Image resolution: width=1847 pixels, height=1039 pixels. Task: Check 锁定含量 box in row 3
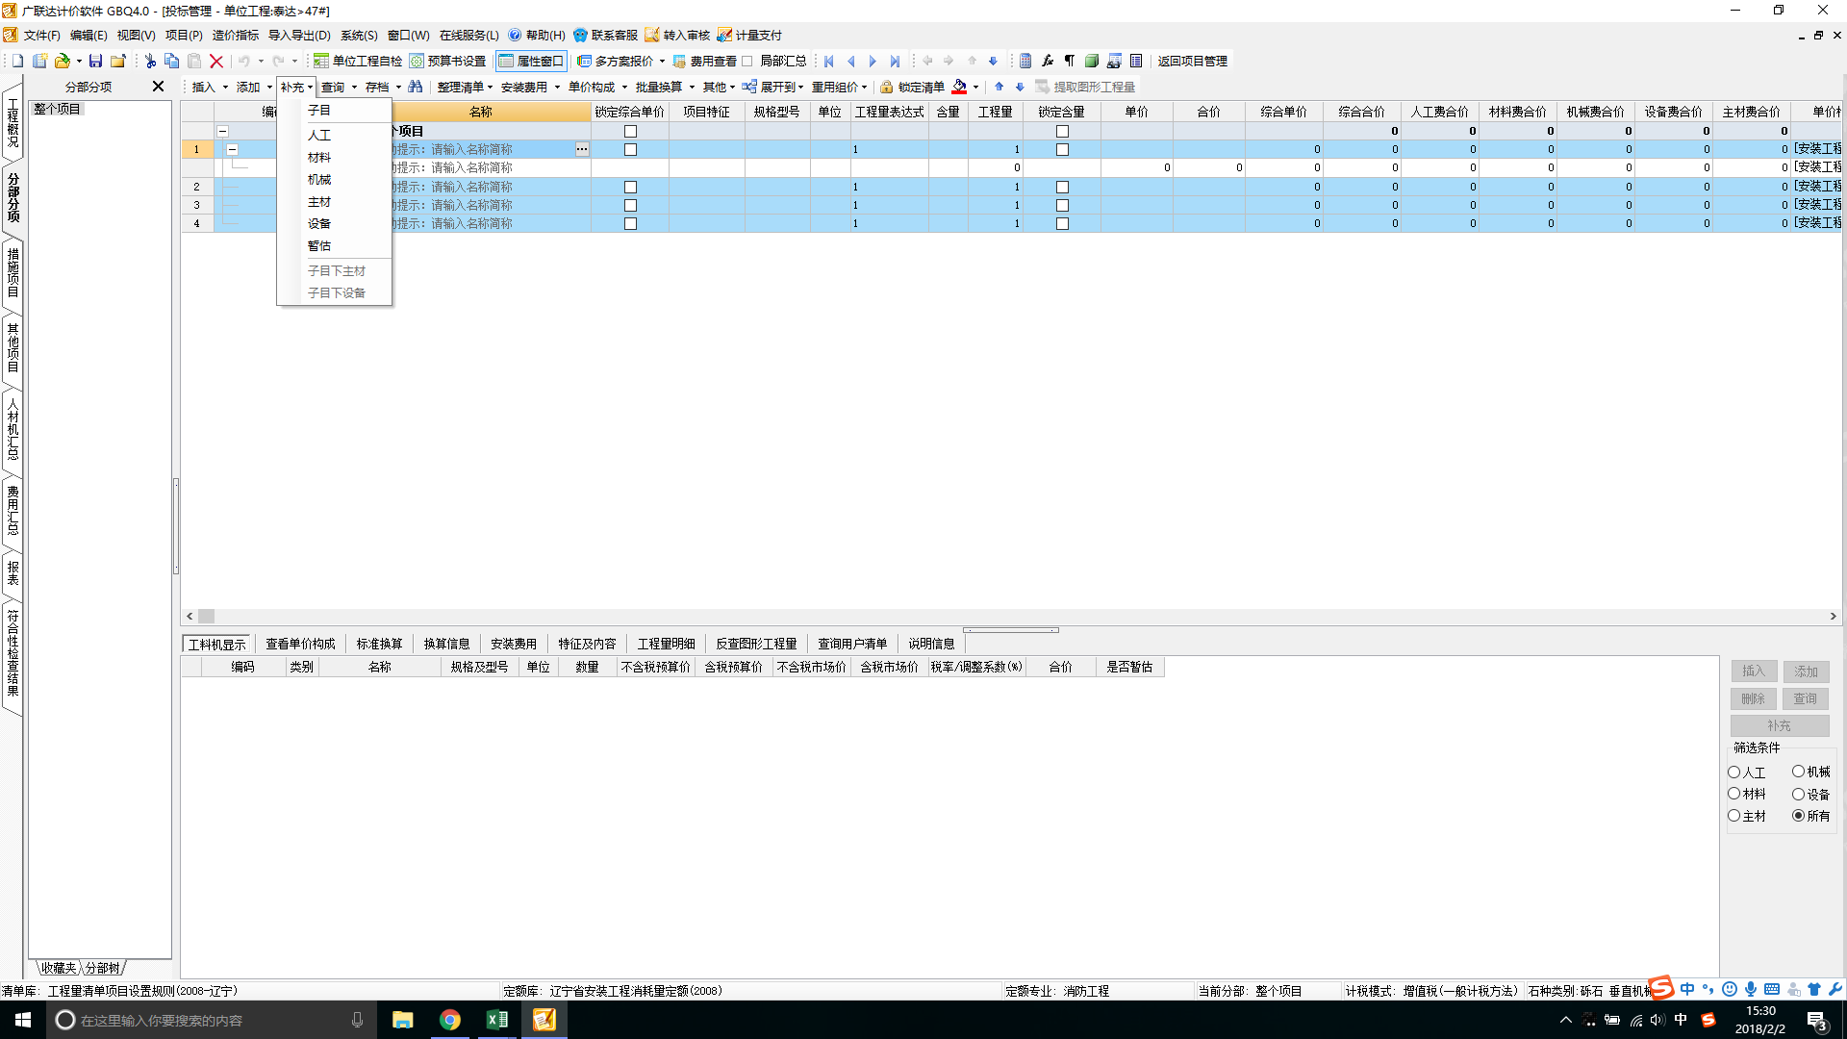[1062, 205]
